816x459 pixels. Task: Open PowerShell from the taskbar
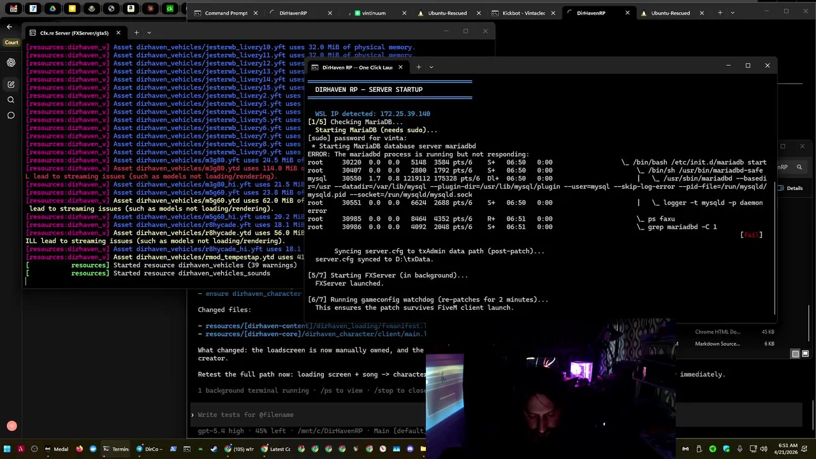[x=173, y=449]
